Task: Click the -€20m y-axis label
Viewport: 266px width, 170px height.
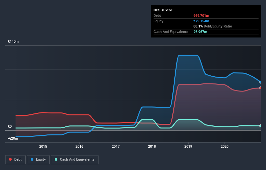Action: point(13,138)
